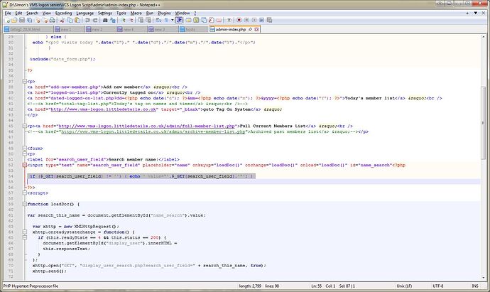This screenshot has height=292, width=490.
Task: Click the Zoom Out toolbar icon
Action: click(x=131, y=20)
